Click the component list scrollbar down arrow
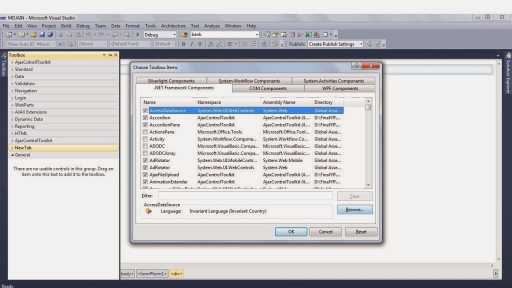 368,185
